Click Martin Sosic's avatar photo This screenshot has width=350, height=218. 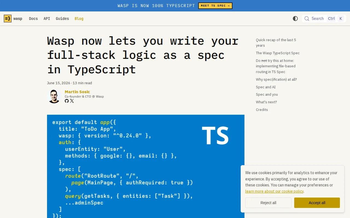point(54,96)
